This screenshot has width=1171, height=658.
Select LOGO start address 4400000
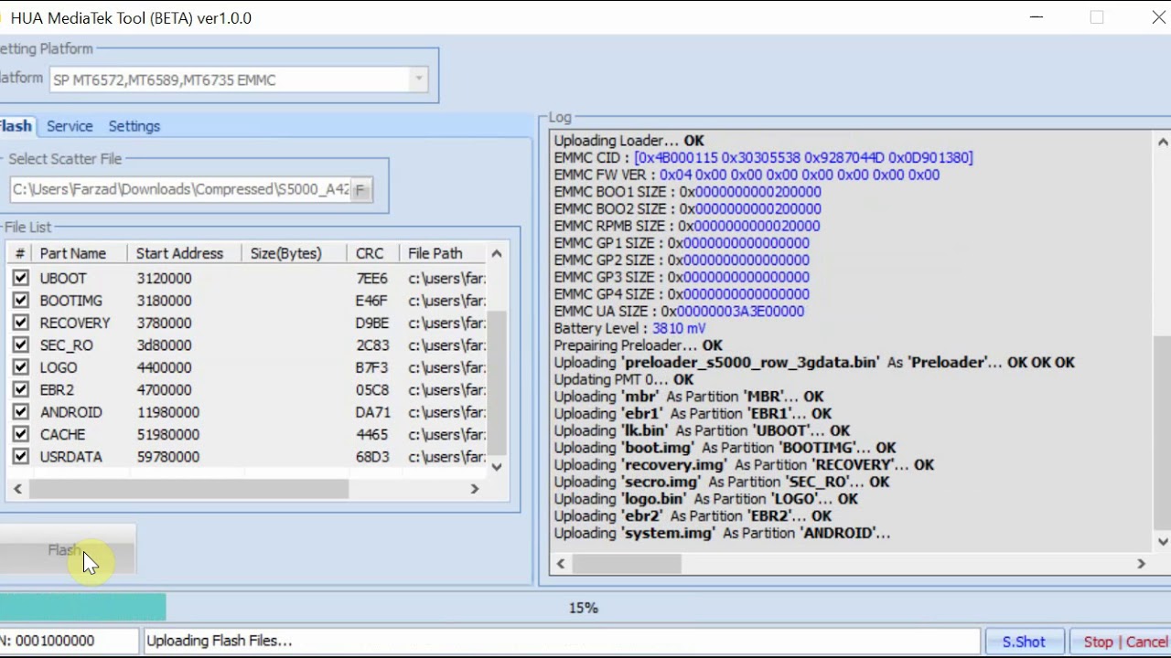point(164,367)
